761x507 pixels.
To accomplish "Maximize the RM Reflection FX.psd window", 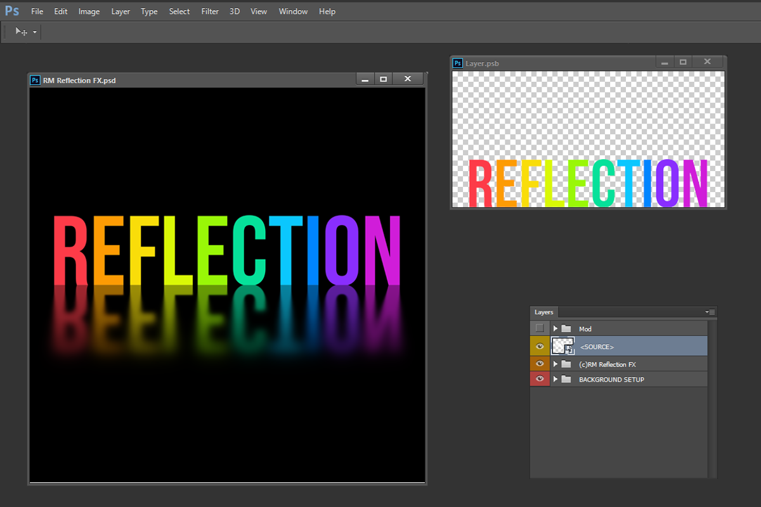I will [383, 79].
